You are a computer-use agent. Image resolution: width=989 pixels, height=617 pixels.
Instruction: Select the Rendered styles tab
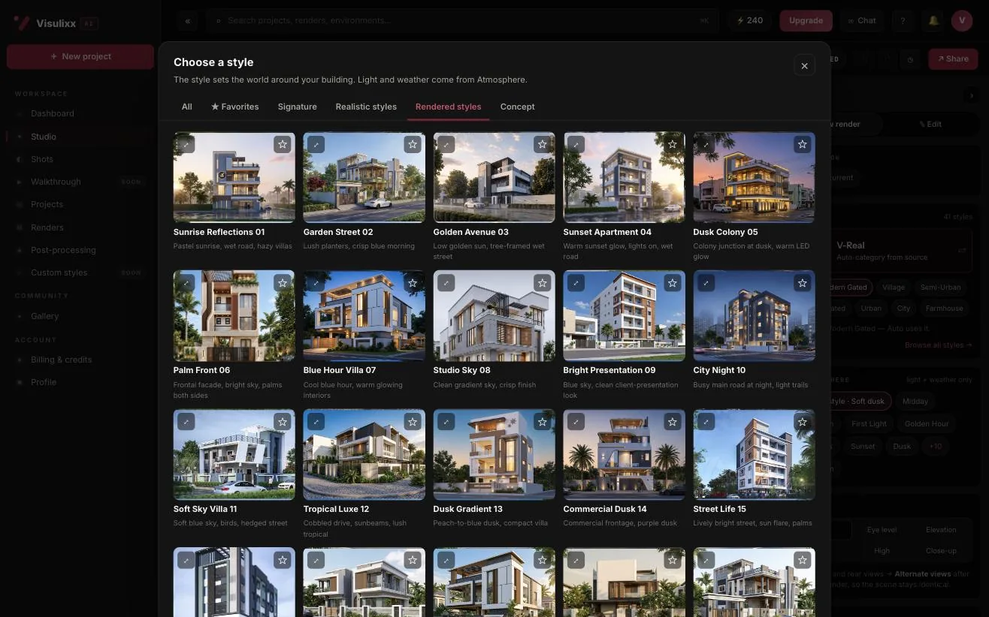coord(449,107)
